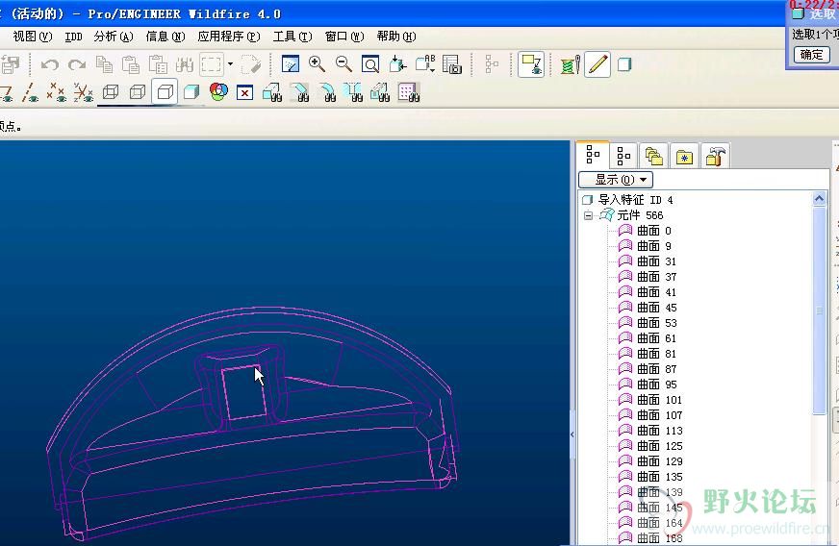This screenshot has width=839, height=546.
Task: Click the Copy icon in toolbar
Action: [104, 64]
